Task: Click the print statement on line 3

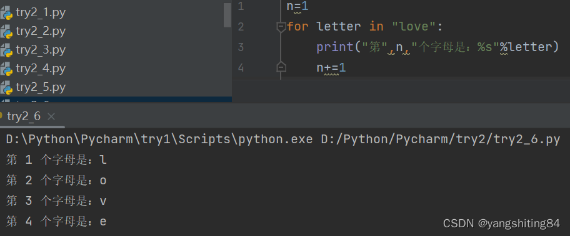Action: tap(437, 47)
